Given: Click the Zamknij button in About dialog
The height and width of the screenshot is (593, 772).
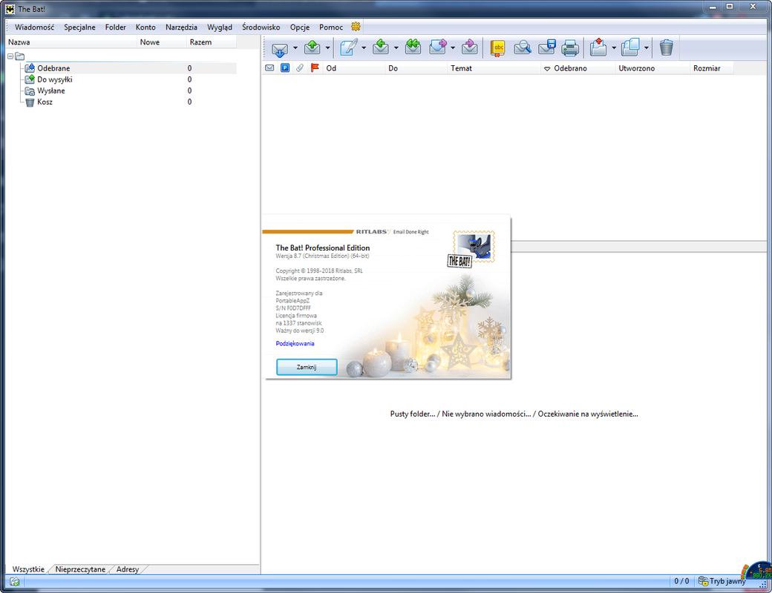Looking at the screenshot, I should click(x=307, y=367).
